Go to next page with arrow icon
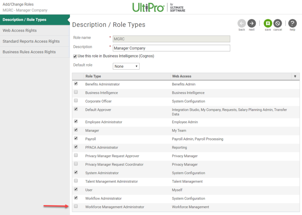Image resolution: width=302 pixels, height=215 pixels. point(251,24)
